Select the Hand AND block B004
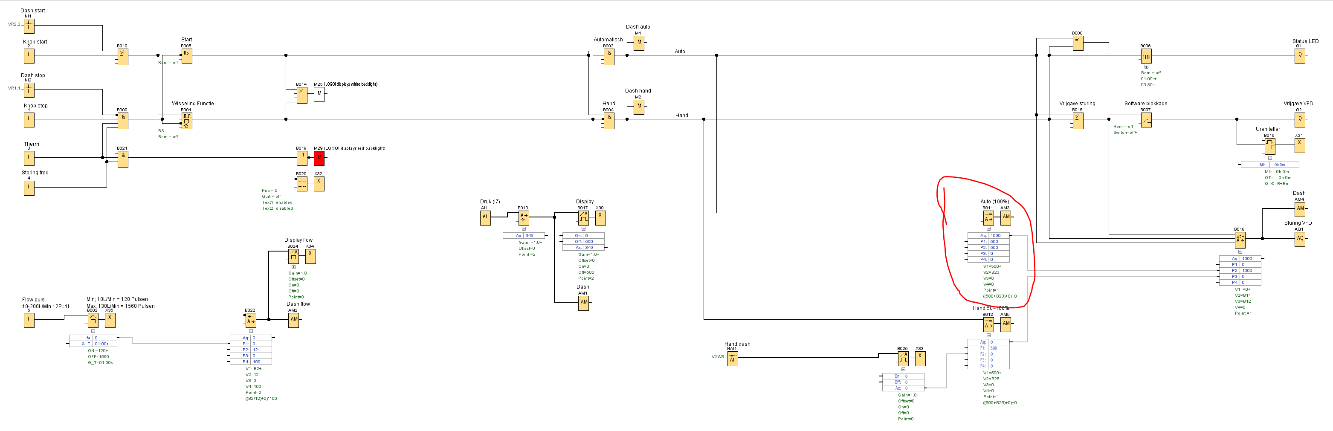The height and width of the screenshot is (431, 1333). pos(609,120)
